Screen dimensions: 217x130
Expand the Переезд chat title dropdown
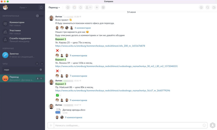[54, 7]
